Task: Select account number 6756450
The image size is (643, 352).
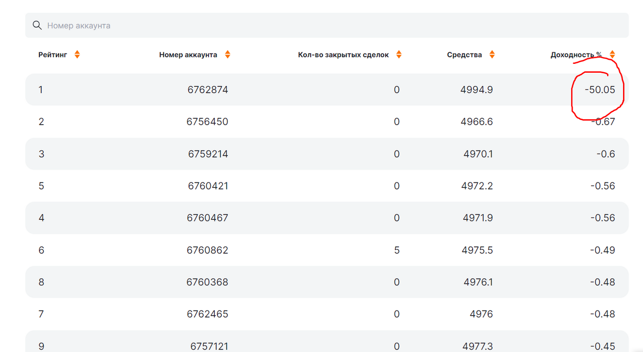Action: pos(208,122)
